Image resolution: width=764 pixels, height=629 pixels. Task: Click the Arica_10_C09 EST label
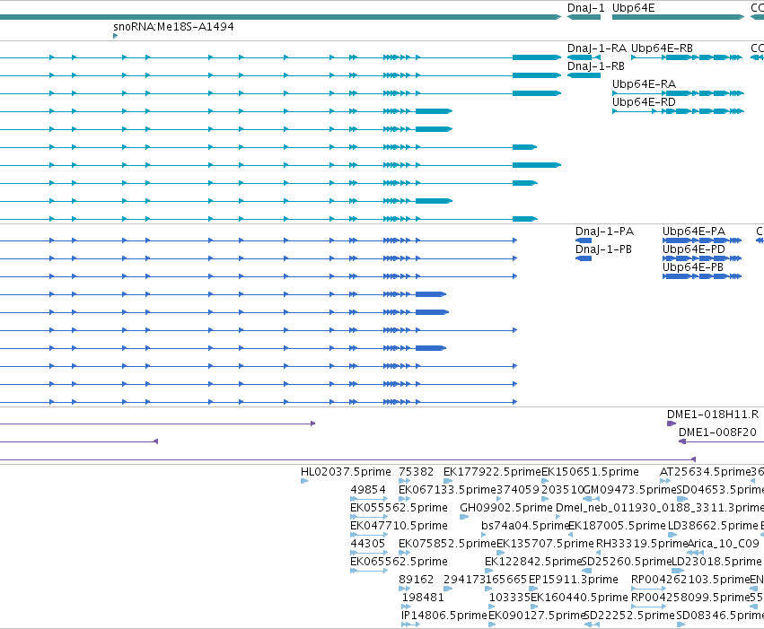point(723,544)
